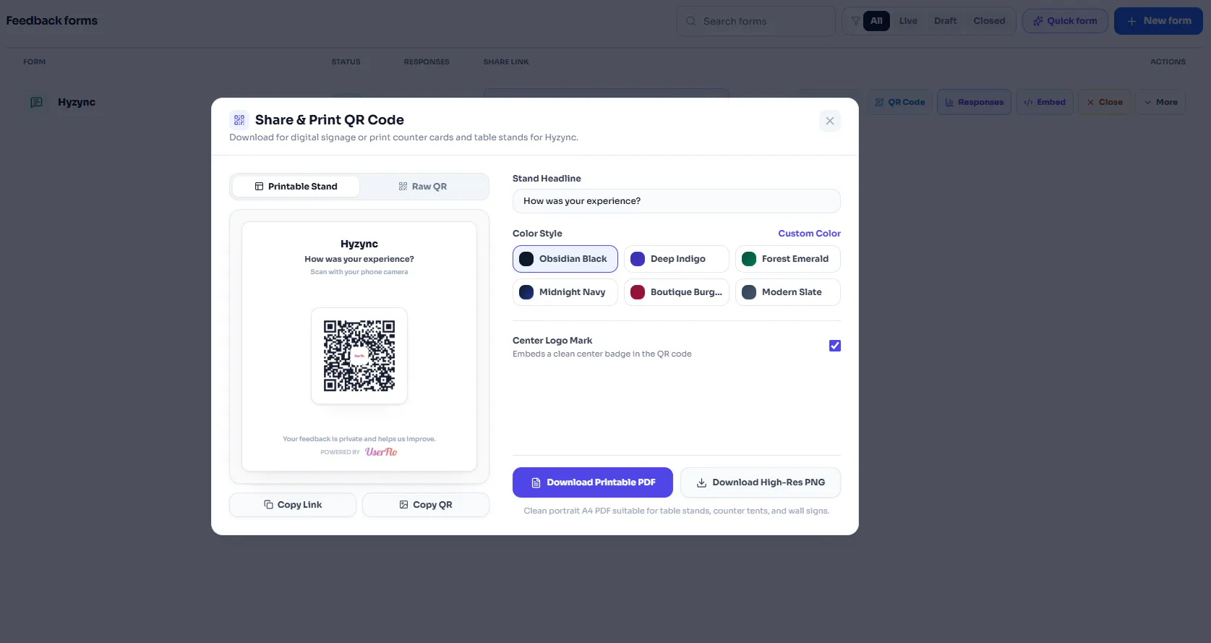Edit the Stand Headline text field
Viewport: 1211px width, 643px height.
click(x=676, y=201)
